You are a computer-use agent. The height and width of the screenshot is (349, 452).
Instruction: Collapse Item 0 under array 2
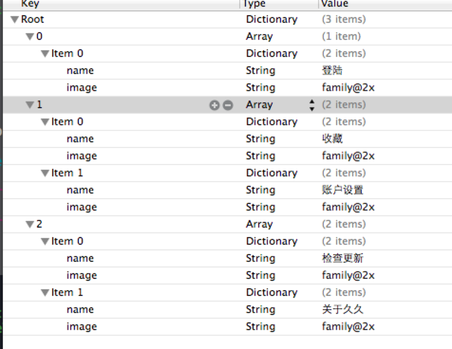[45, 241]
